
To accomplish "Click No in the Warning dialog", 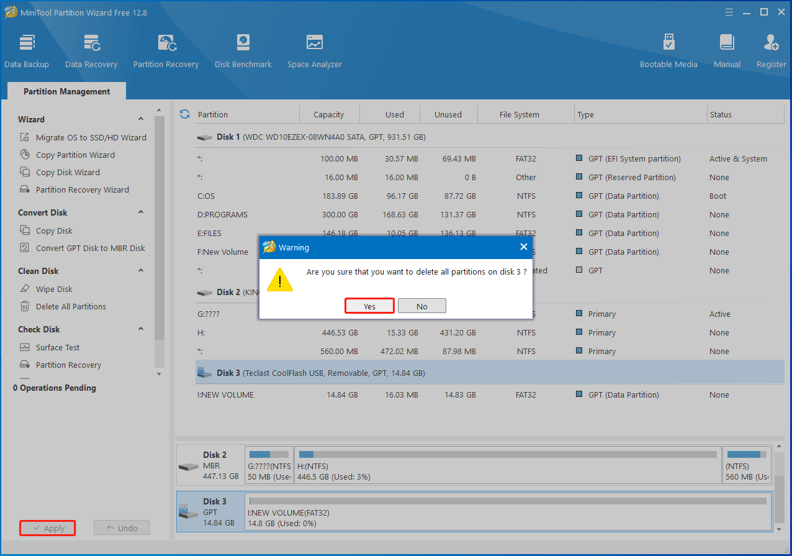I will click(422, 306).
